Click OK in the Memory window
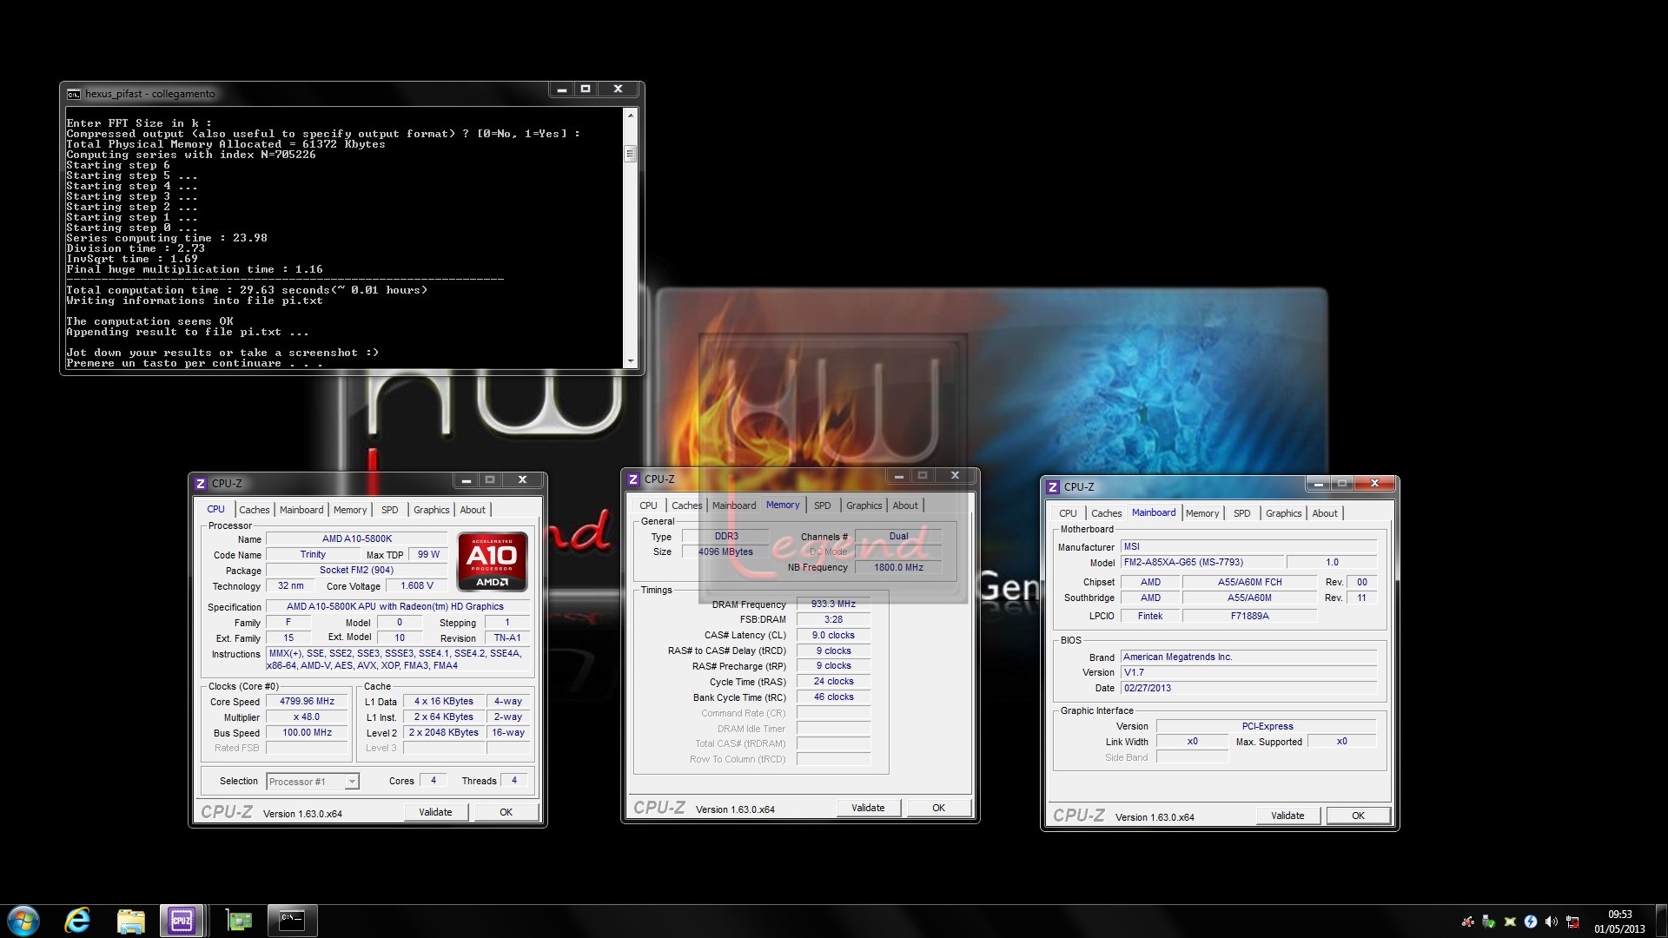 tap(939, 808)
